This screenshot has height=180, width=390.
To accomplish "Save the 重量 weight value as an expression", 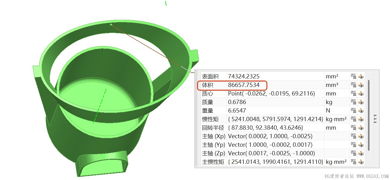I will pyautogui.click(x=353, y=110).
